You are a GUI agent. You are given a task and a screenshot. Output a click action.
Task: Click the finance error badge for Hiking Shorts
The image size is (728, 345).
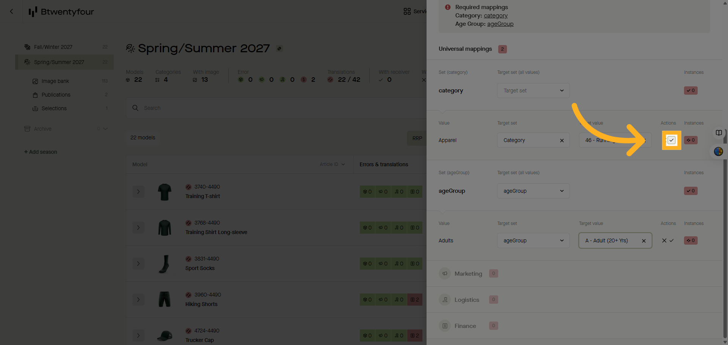[x=415, y=299]
